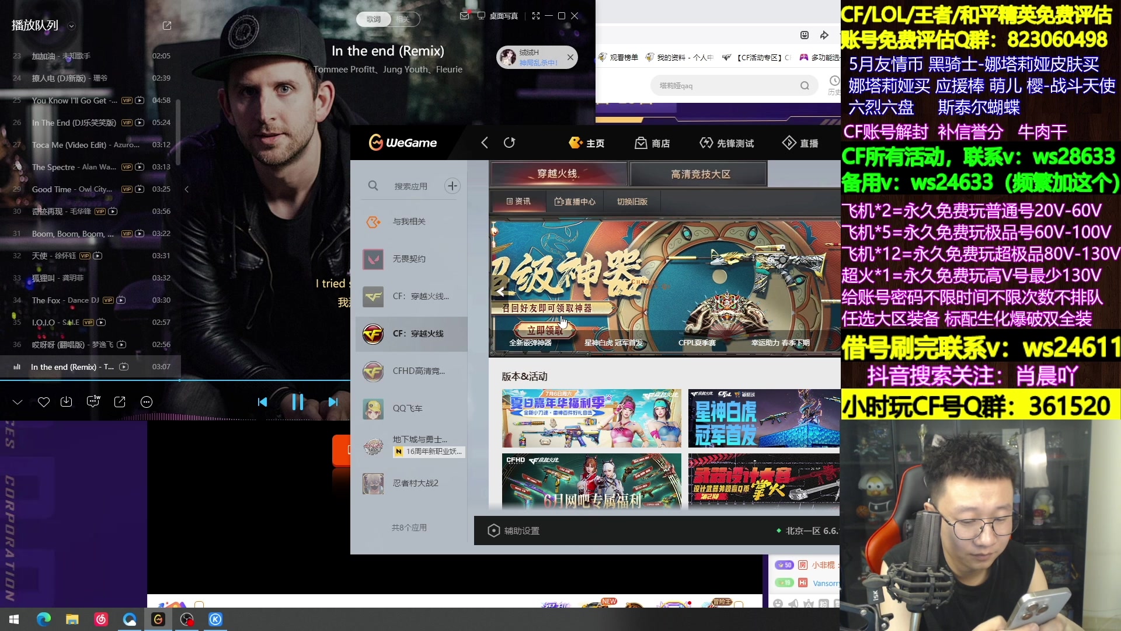Select 忍者村大战2 game in sidebar
1121x631 pixels.
412,483
